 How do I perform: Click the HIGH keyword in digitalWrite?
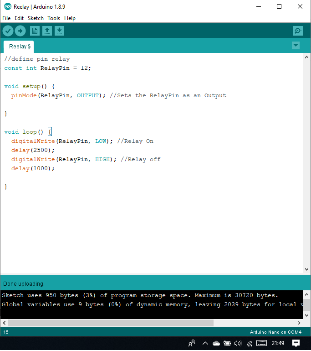(x=102, y=159)
